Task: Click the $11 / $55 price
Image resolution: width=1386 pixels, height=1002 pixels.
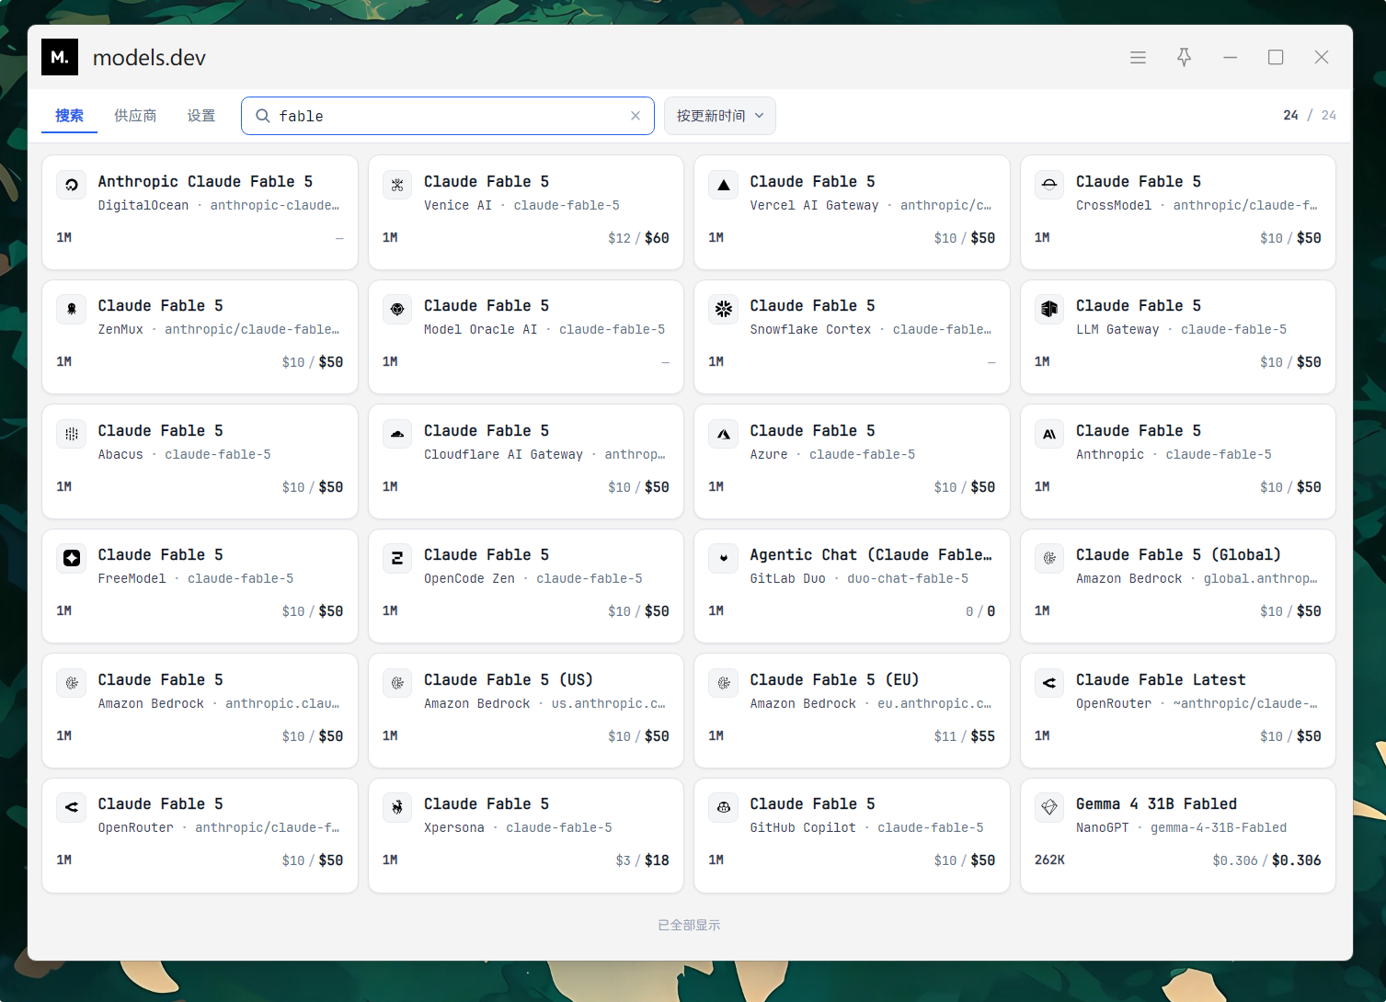Action: click(x=964, y=736)
